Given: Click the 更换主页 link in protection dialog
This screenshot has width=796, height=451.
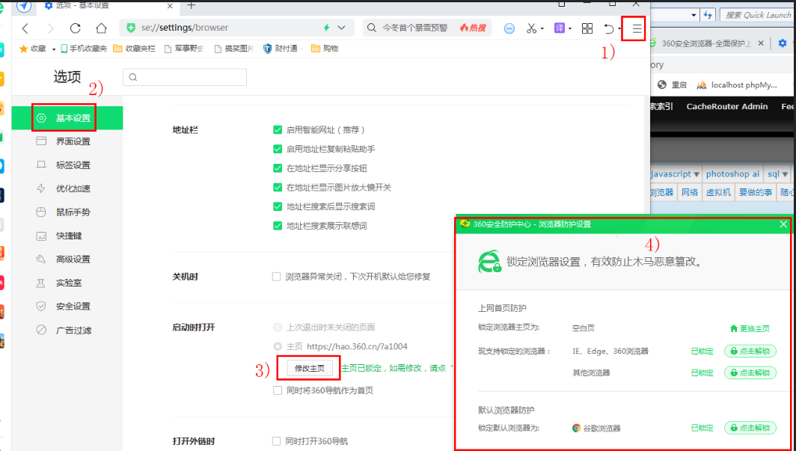Looking at the screenshot, I should pyautogui.click(x=750, y=329).
